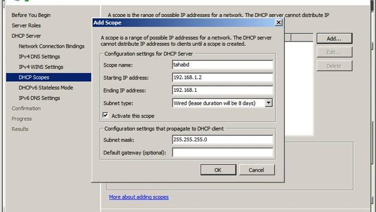Cancel the Add Scope dialog
The width and height of the screenshot is (376, 212).
pos(257,170)
